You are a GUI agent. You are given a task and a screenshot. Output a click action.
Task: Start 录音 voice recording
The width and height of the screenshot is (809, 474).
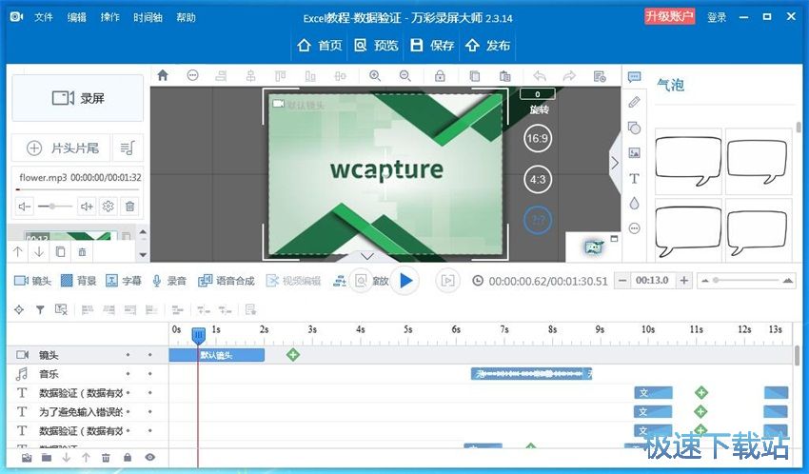pyautogui.click(x=168, y=281)
